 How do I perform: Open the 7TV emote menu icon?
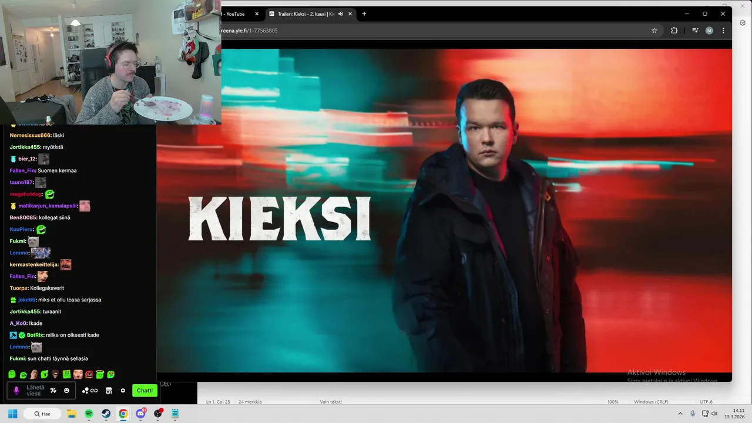pyautogui.click(x=53, y=390)
